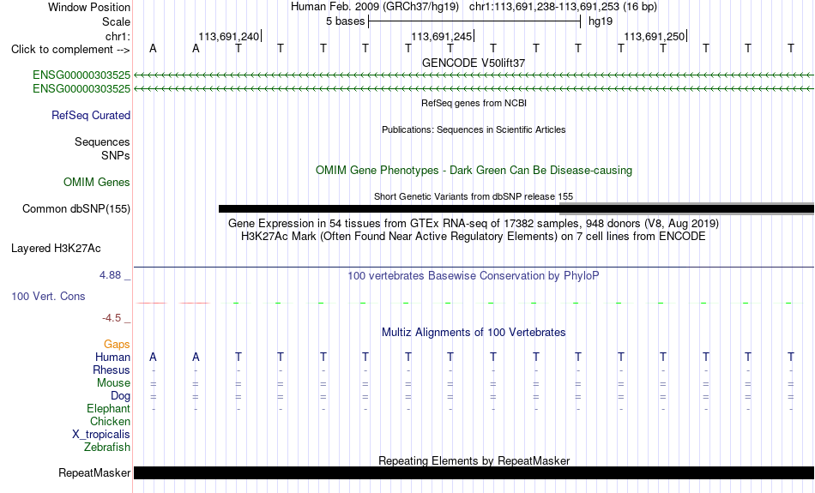Click the hg19 label beside scale bar
The width and height of the screenshot is (815, 493).
tap(601, 21)
